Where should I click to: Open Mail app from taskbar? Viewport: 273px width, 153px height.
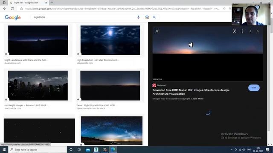pos(88,150)
